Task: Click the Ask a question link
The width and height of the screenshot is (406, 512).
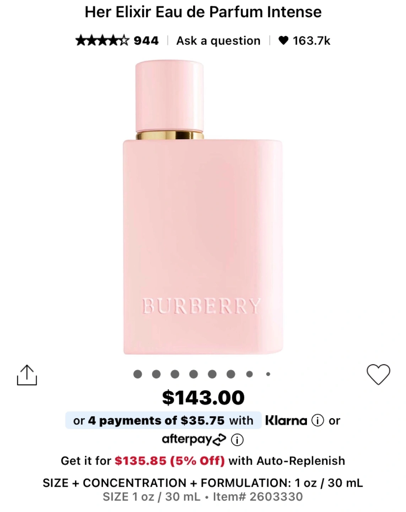Action: [218, 41]
